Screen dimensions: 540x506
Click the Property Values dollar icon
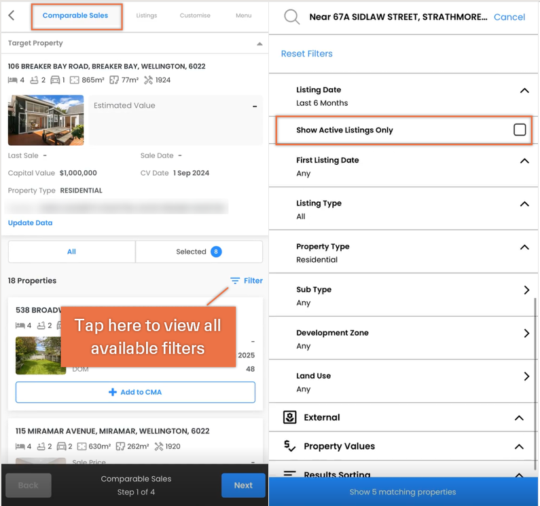click(289, 446)
